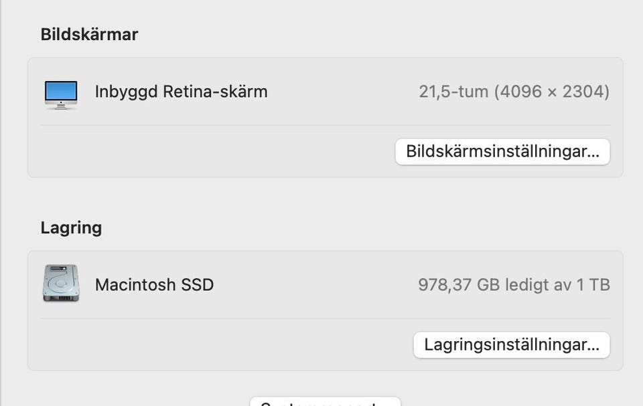Select the Macintosh SSD drive name

[x=154, y=285]
